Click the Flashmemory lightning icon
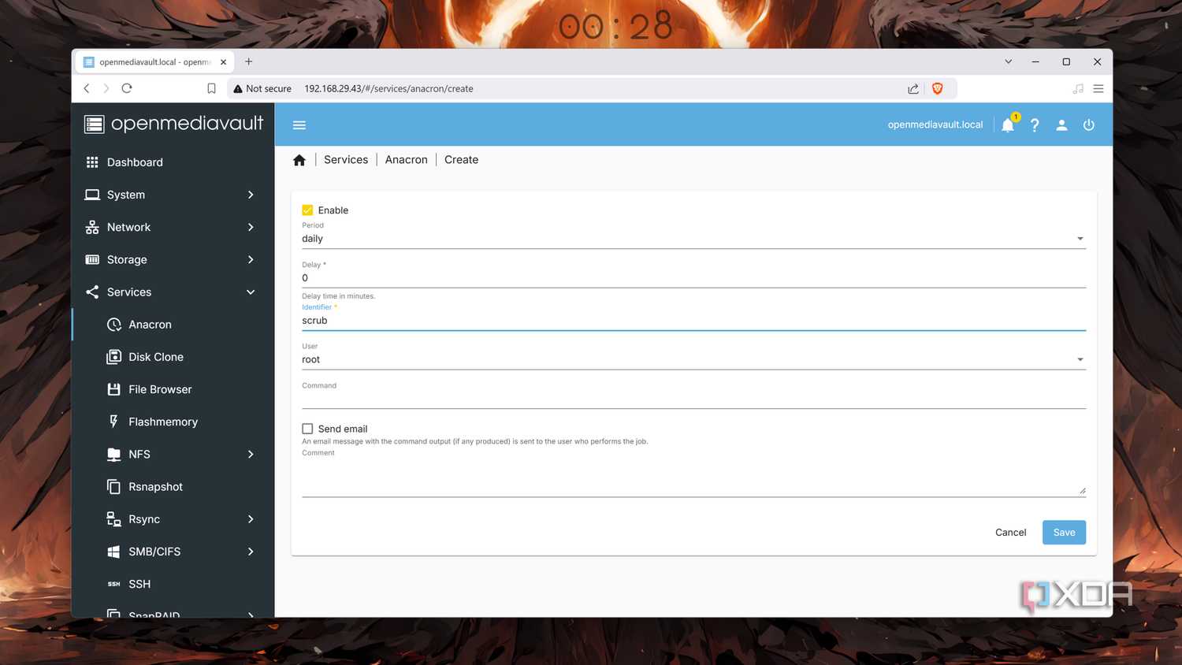Screen dimensions: 1182x665 coord(114,422)
